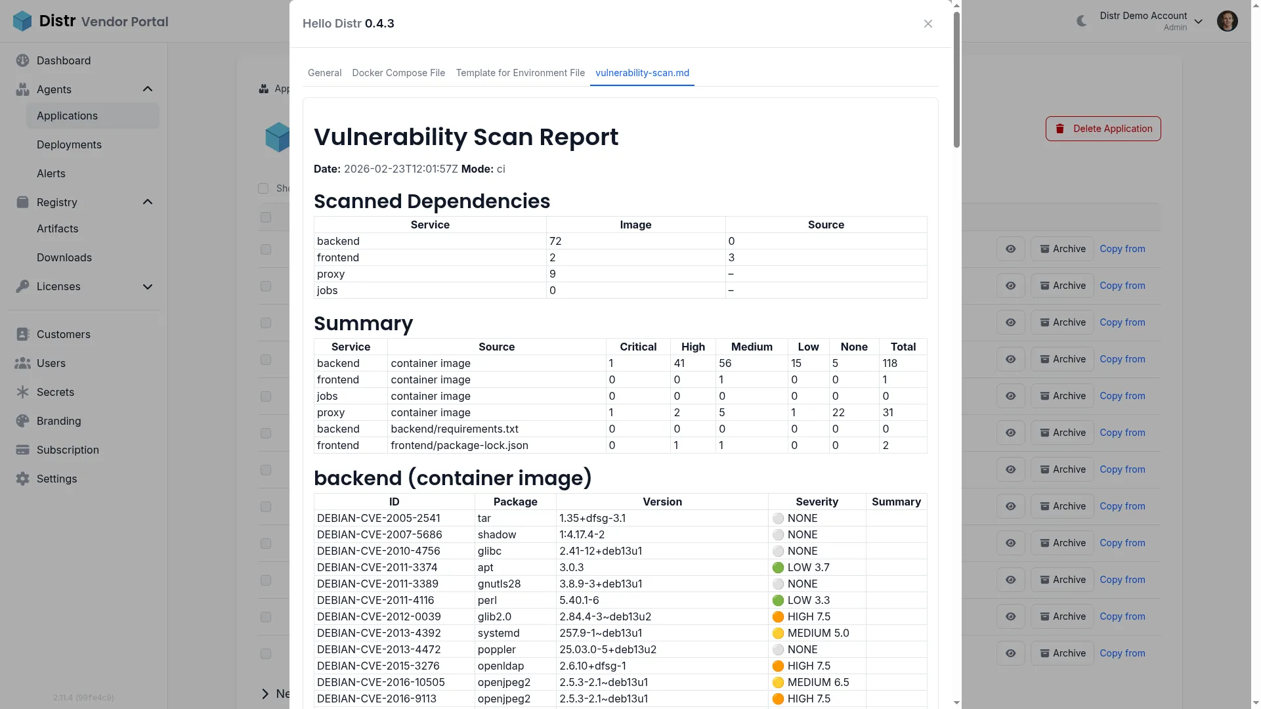Viewport: 1261px width, 709px height.
Task: Click the modal's vertical scrollbar
Action: [x=956, y=79]
